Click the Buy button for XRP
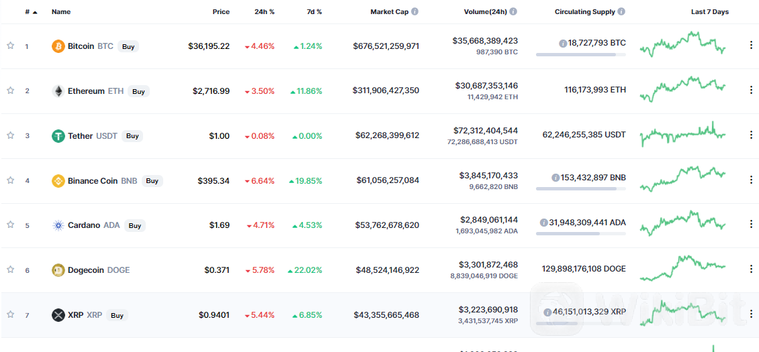 click(117, 315)
